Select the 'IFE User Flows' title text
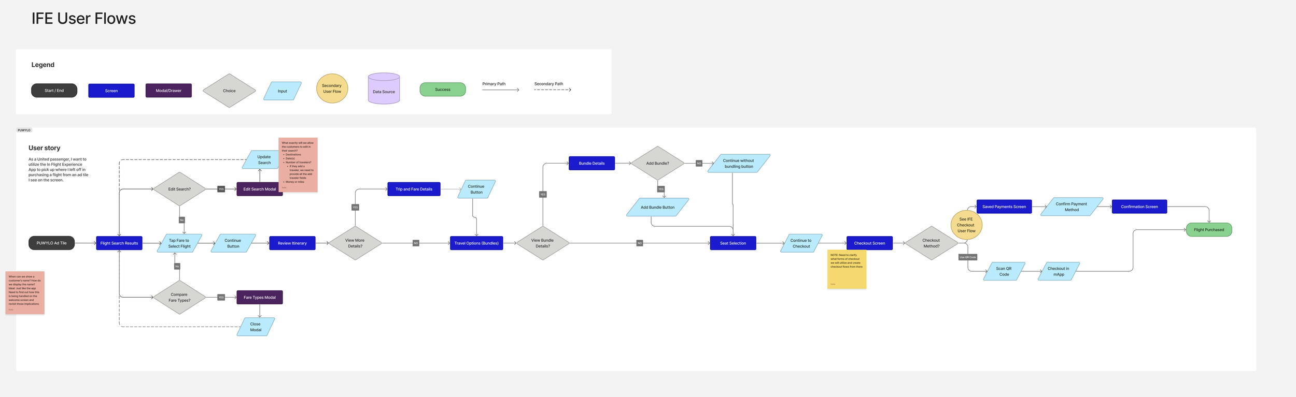The height and width of the screenshot is (397, 1296). 83,19
